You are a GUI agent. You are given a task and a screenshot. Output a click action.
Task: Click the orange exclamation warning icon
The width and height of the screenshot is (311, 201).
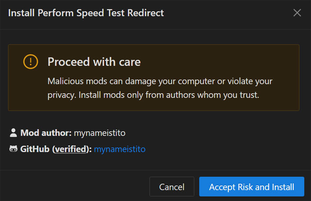(x=30, y=62)
